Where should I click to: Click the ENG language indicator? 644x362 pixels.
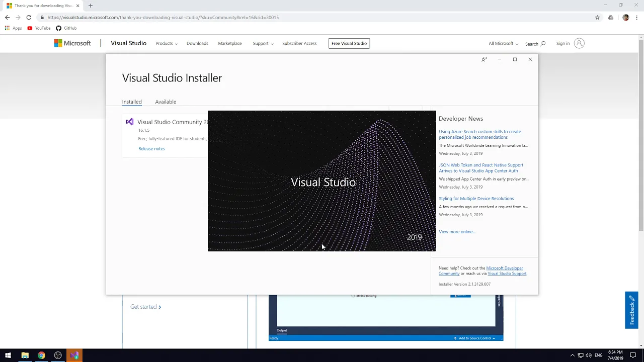coord(599,355)
